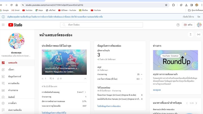The width and height of the screenshot is (203, 114).
Task: Click ลองดูเลย link in news card
Action: tap(157, 90)
